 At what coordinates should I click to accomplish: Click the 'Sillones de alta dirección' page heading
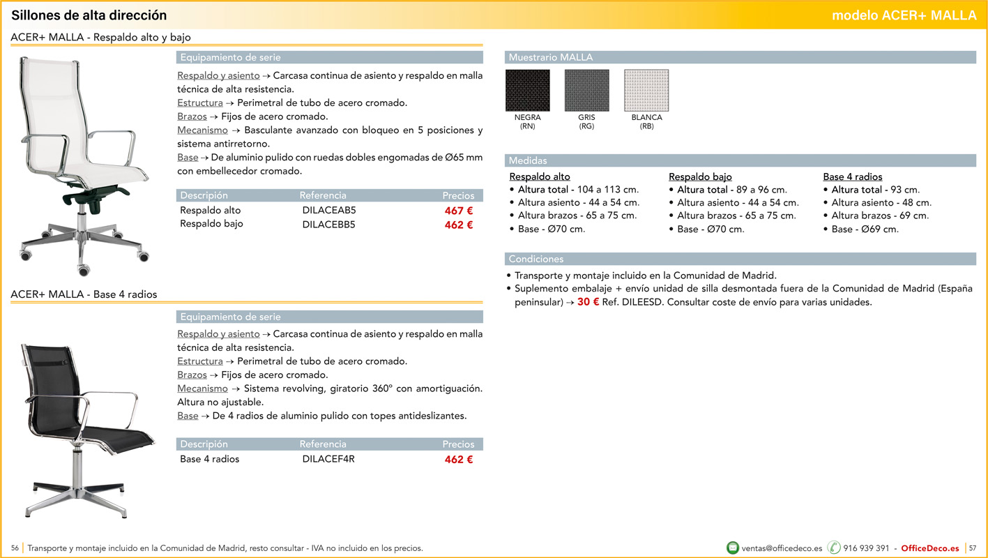(89, 15)
